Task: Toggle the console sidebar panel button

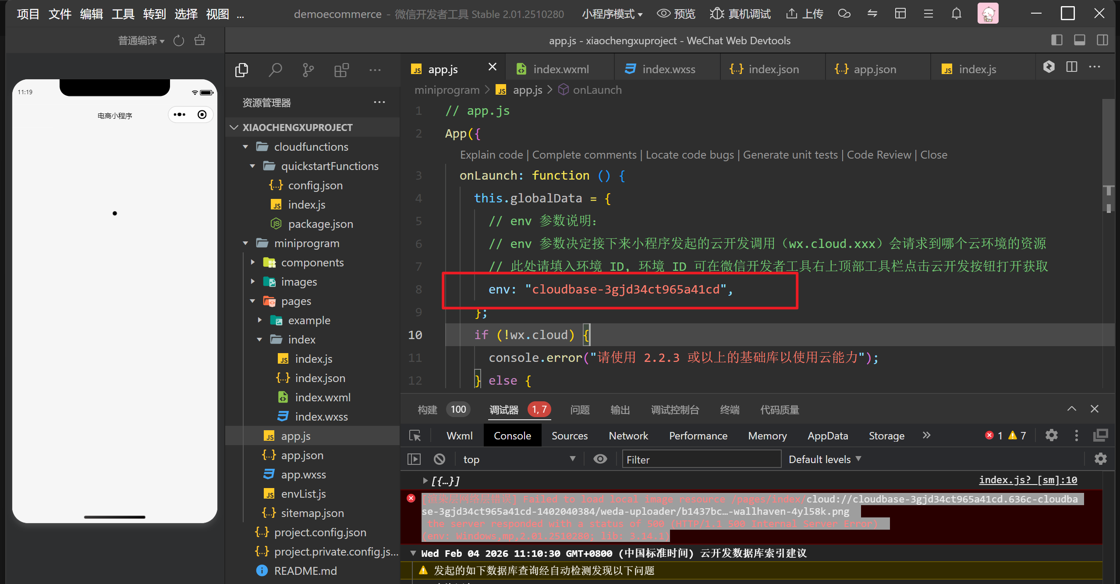Action: tap(414, 459)
